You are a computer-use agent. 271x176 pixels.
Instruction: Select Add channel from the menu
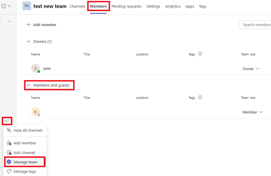click(25, 153)
